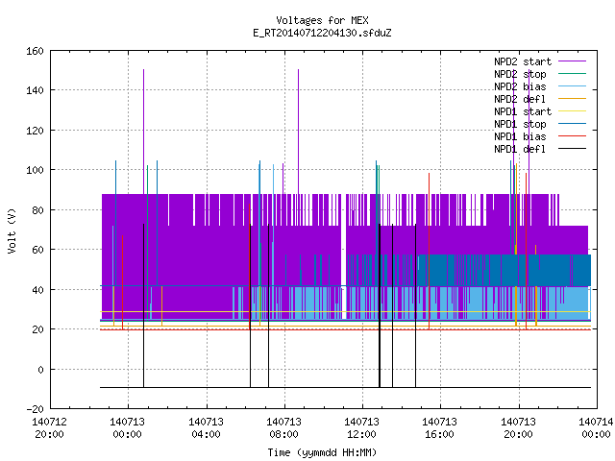The image size is (615, 461).
Task: Click the NPD1 stop legend label
Action: pyautogui.click(x=520, y=124)
